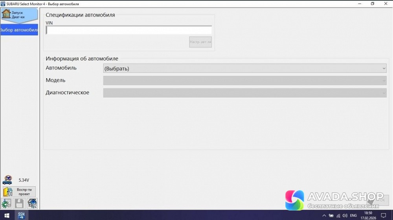Screen dimensions: 393x220
Task: Select the Выбор автомобиля tab
Action: tap(19, 30)
